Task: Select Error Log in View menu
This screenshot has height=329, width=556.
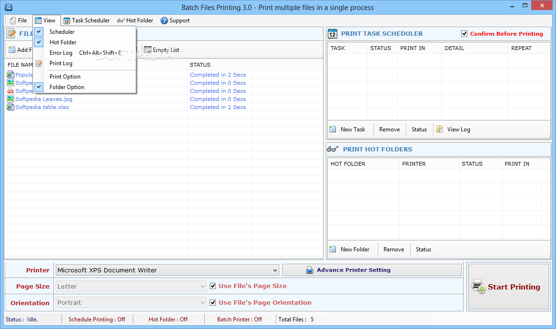Action: tap(85, 52)
